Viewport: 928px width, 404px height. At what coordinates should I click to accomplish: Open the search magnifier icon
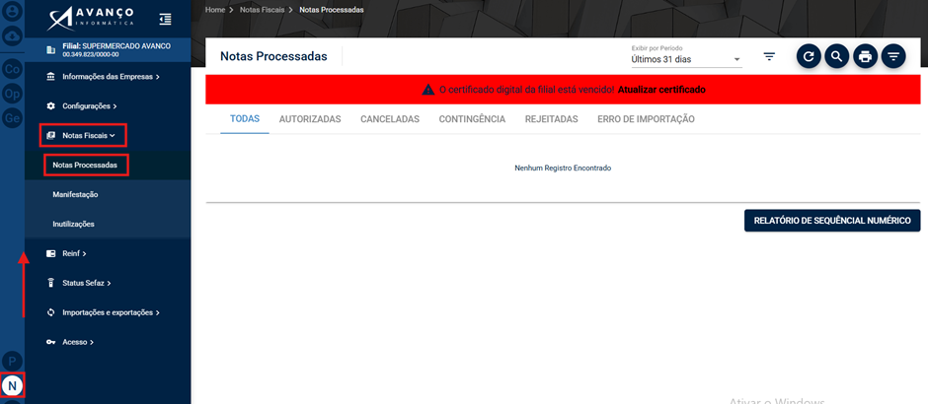tap(837, 57)
